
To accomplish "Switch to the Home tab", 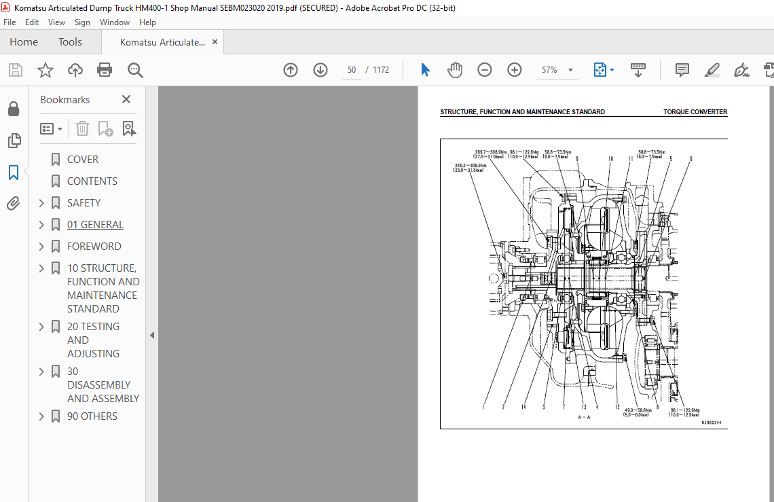I will 24,42.
